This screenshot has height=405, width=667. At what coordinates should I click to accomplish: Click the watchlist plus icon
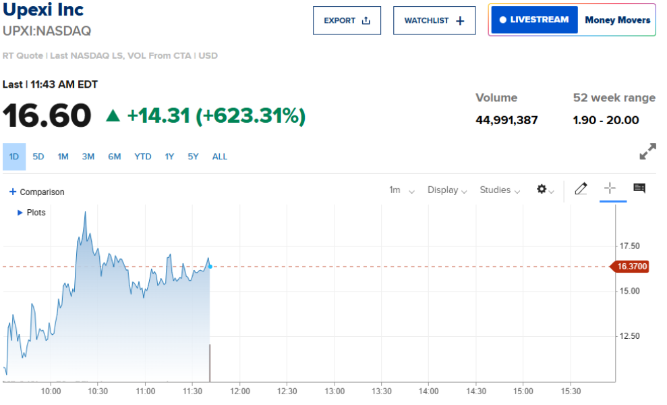[461, 21]
